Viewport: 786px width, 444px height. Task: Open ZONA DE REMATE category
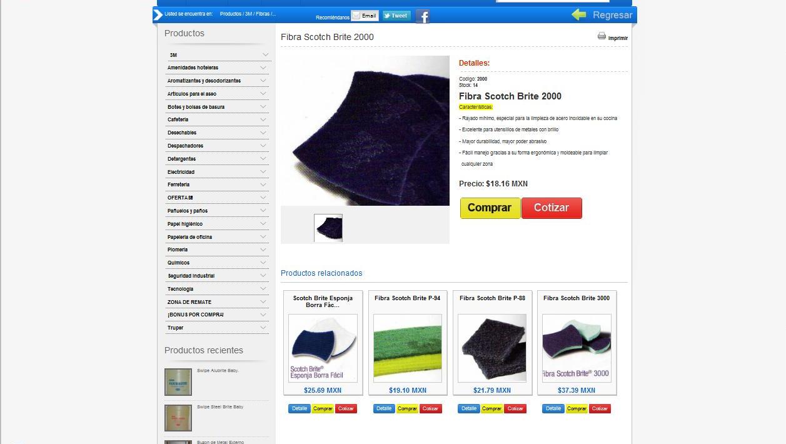pos(189,302)
